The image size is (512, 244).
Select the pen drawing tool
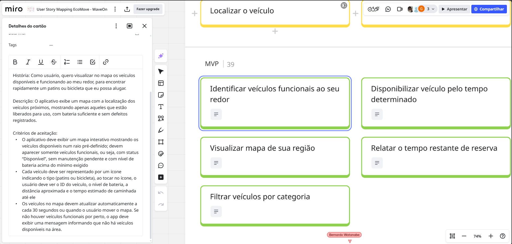[161, 130]
